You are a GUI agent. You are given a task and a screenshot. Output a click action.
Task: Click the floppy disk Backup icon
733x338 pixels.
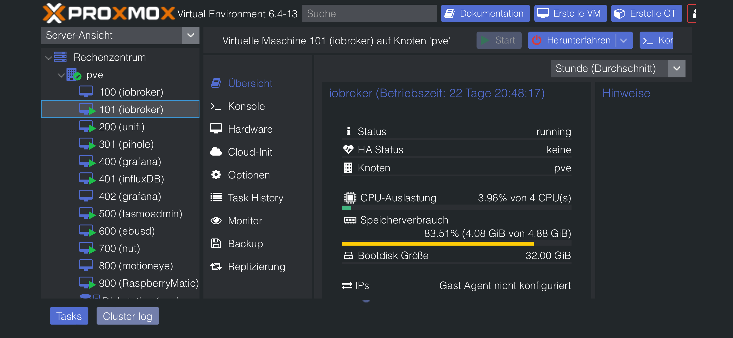point(216,243)
